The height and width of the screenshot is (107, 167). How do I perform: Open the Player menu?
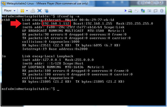pyautogui.click(x=10, y=11)
